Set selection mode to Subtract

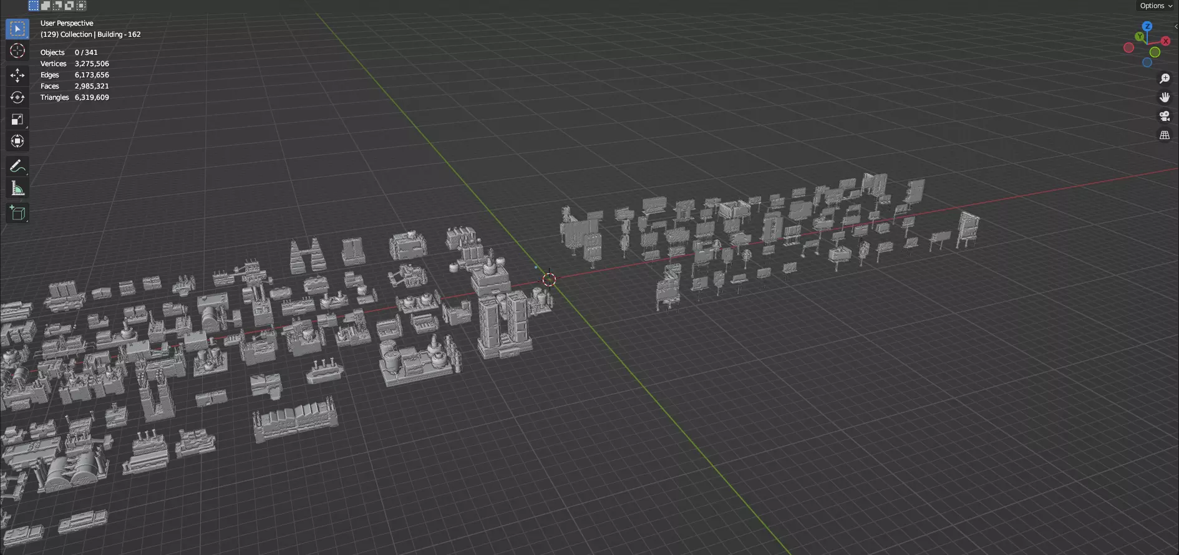coord(57,6)
